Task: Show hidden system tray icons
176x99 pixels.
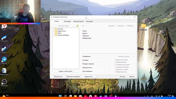Action: (144, 96)
